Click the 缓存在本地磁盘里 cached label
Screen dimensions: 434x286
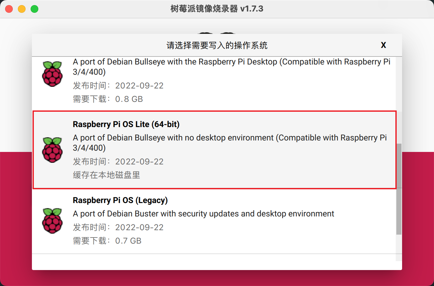106,175
